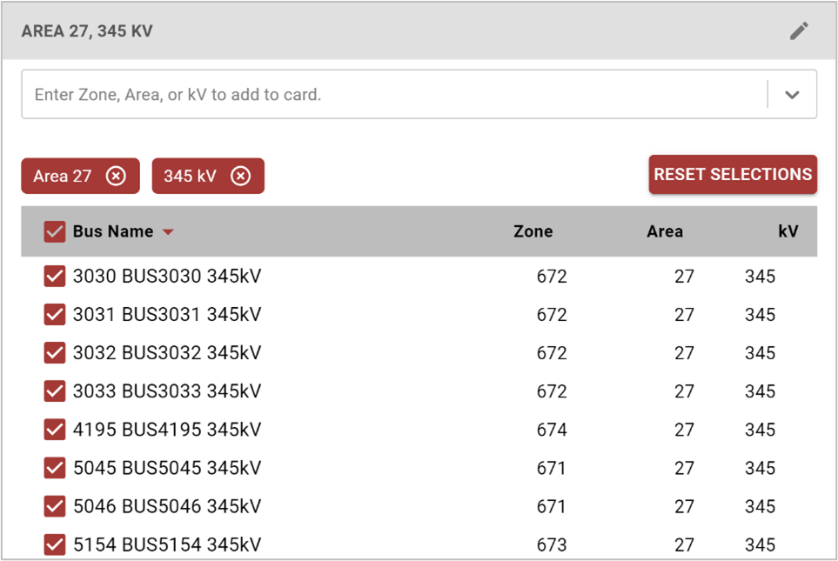838x561 pixels.
Task: Focus the Enter Zone, Area, or kV field
Action: (394, 95)
